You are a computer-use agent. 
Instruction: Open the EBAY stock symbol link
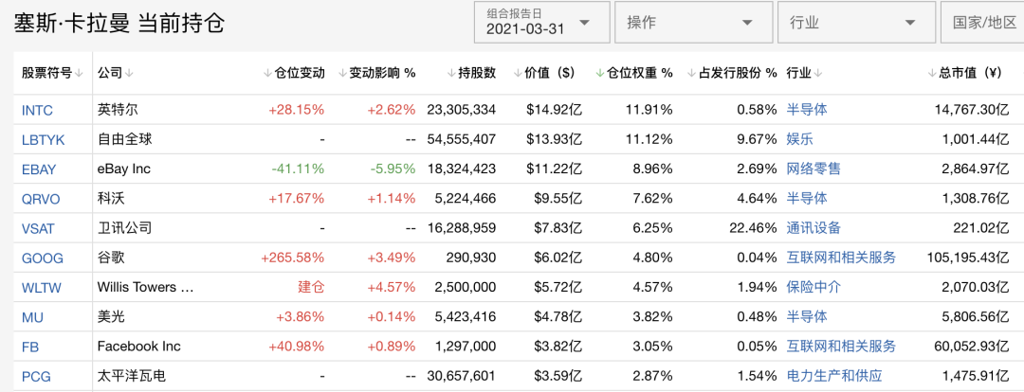click(39, 169)
